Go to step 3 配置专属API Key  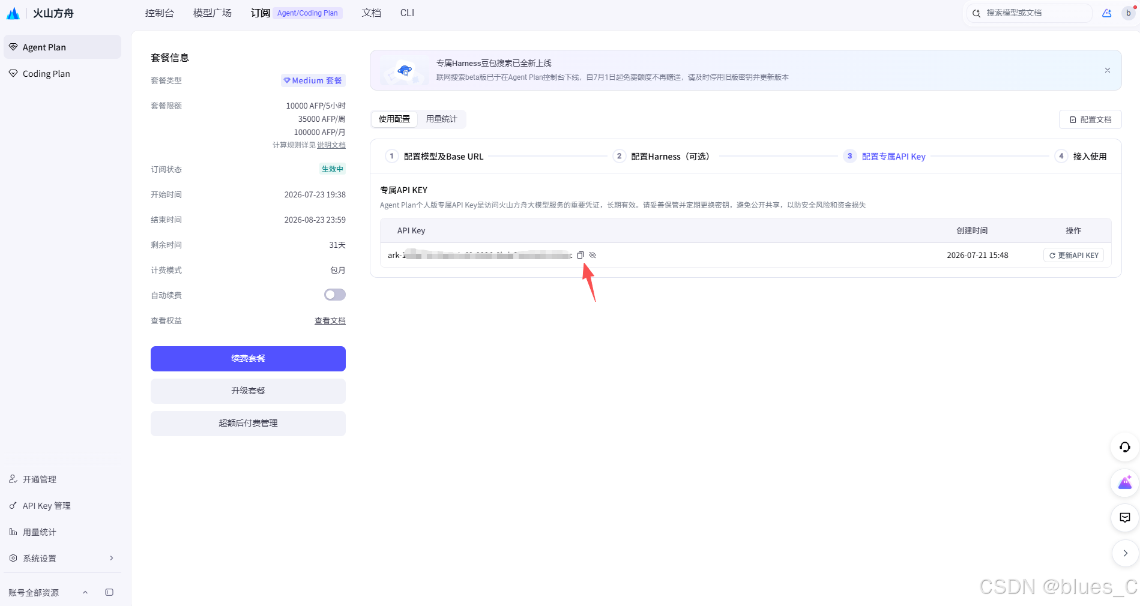coord(885,156)
